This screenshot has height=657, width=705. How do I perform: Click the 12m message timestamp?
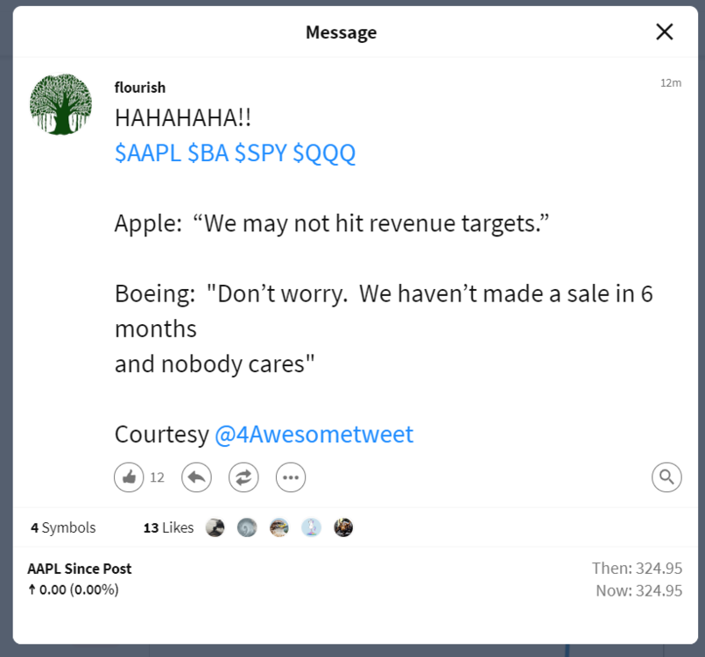(x=670, y=82)
